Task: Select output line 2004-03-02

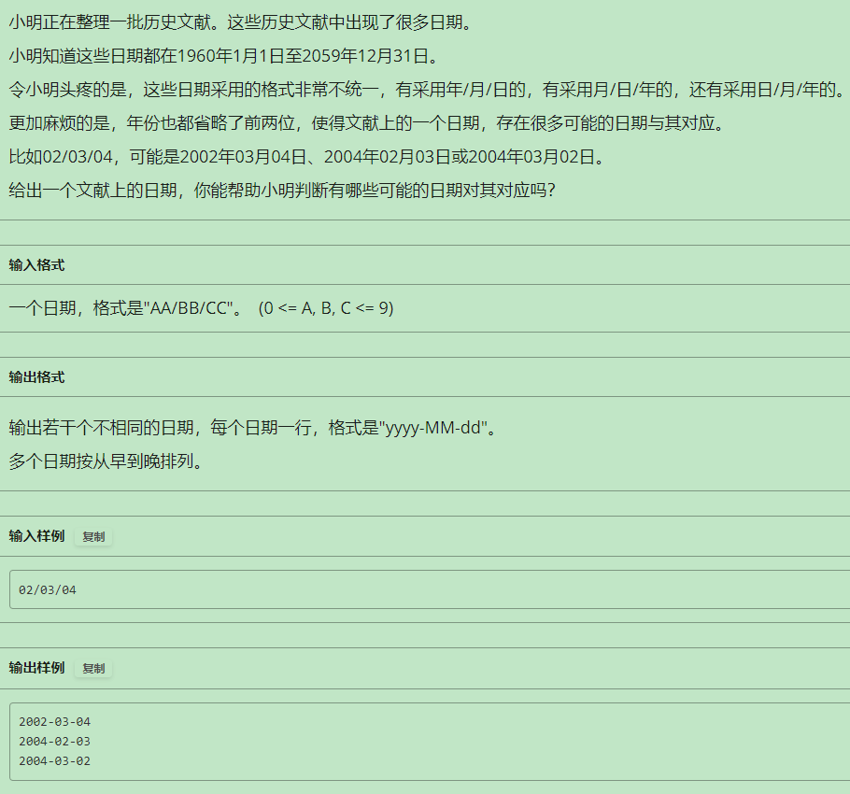Action: point(54,761)
